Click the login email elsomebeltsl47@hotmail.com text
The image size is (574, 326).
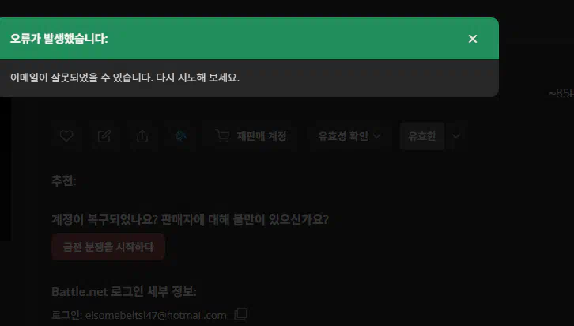(x=156, y=316)
